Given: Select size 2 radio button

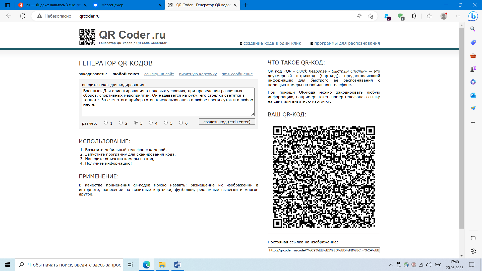Looking at the screenshot, I should click(x=121, y=123).
